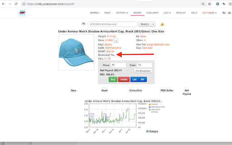The height and width of the screenshot is (145, 232).
Task: Click the Large Standard-size tier text
Action: click(158, 44)
